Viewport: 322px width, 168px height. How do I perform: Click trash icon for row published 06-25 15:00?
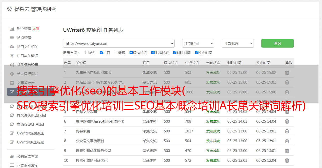(287, 92)
